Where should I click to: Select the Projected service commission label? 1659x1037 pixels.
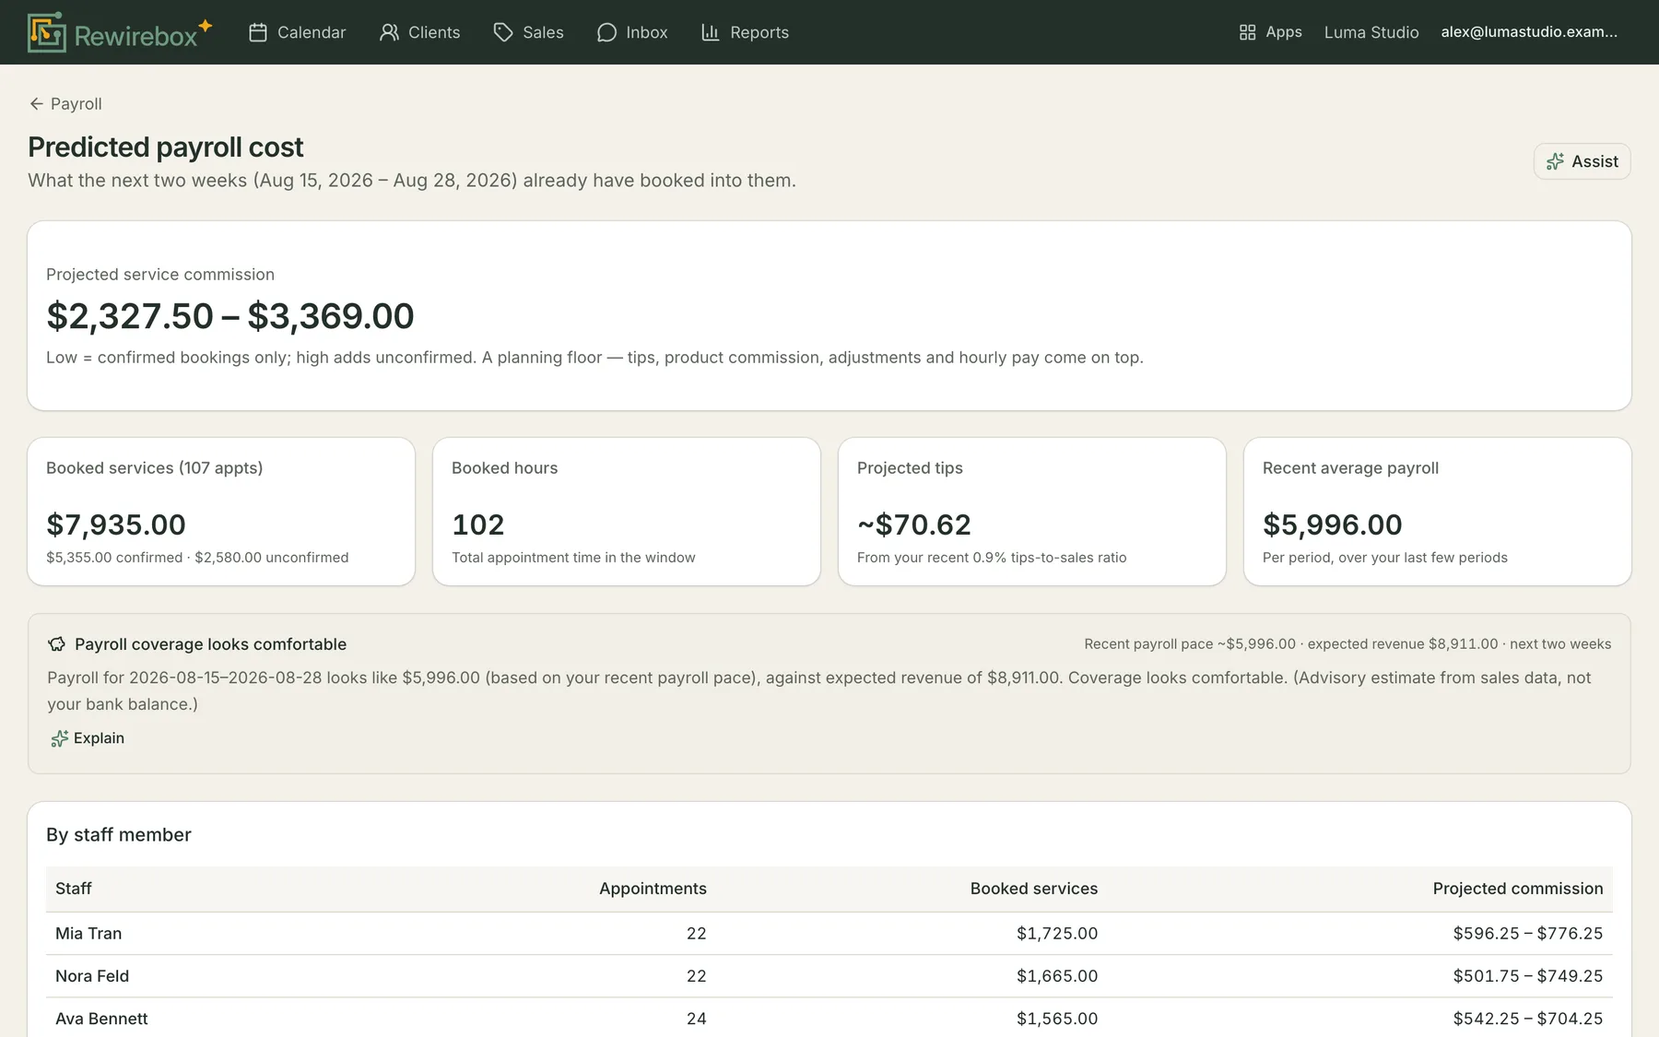pos(160,275)
